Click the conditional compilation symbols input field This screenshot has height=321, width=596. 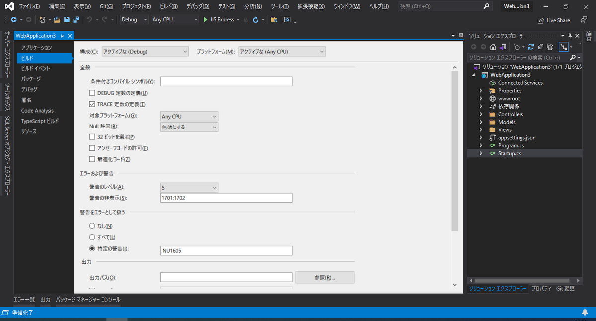pos(226,82)
